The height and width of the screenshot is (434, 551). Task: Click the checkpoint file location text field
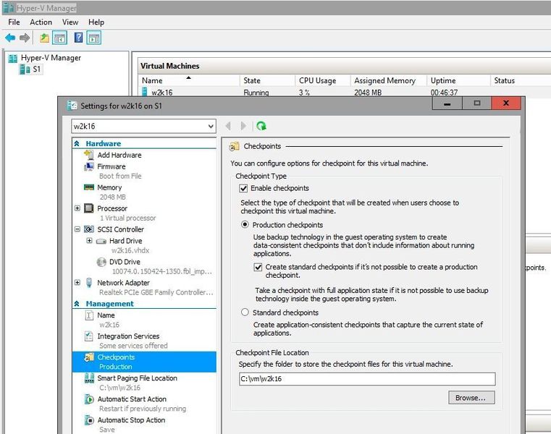tap(367, 379)
